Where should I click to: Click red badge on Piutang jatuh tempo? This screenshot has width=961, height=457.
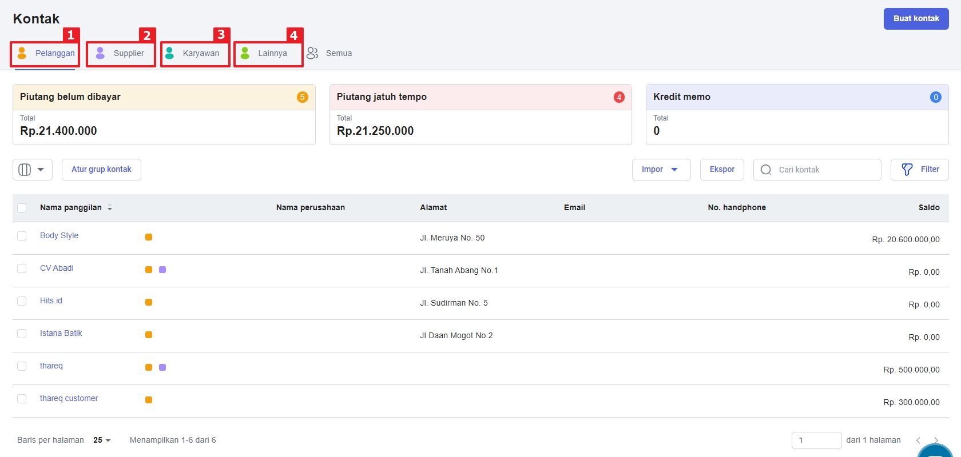click(x=619, y=97)
